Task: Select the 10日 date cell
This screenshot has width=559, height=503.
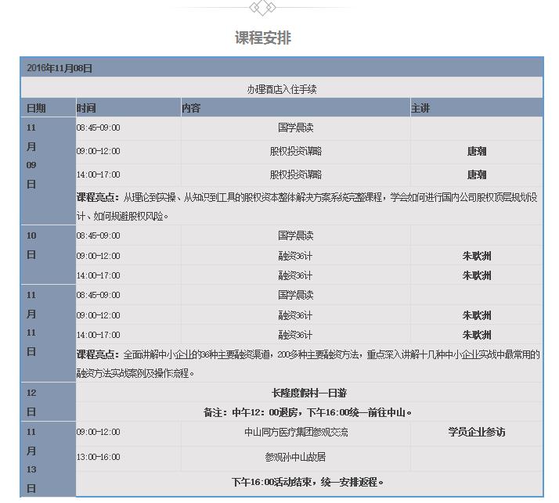Action: (x=48, y=254)
